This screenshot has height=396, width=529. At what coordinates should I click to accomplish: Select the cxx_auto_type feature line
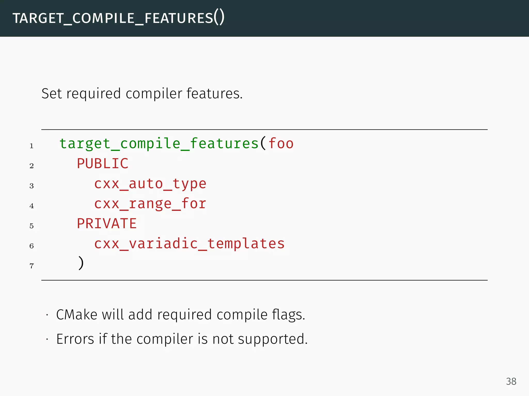[150, 184]
